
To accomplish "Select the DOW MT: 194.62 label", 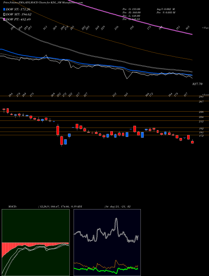I will 18,14.
